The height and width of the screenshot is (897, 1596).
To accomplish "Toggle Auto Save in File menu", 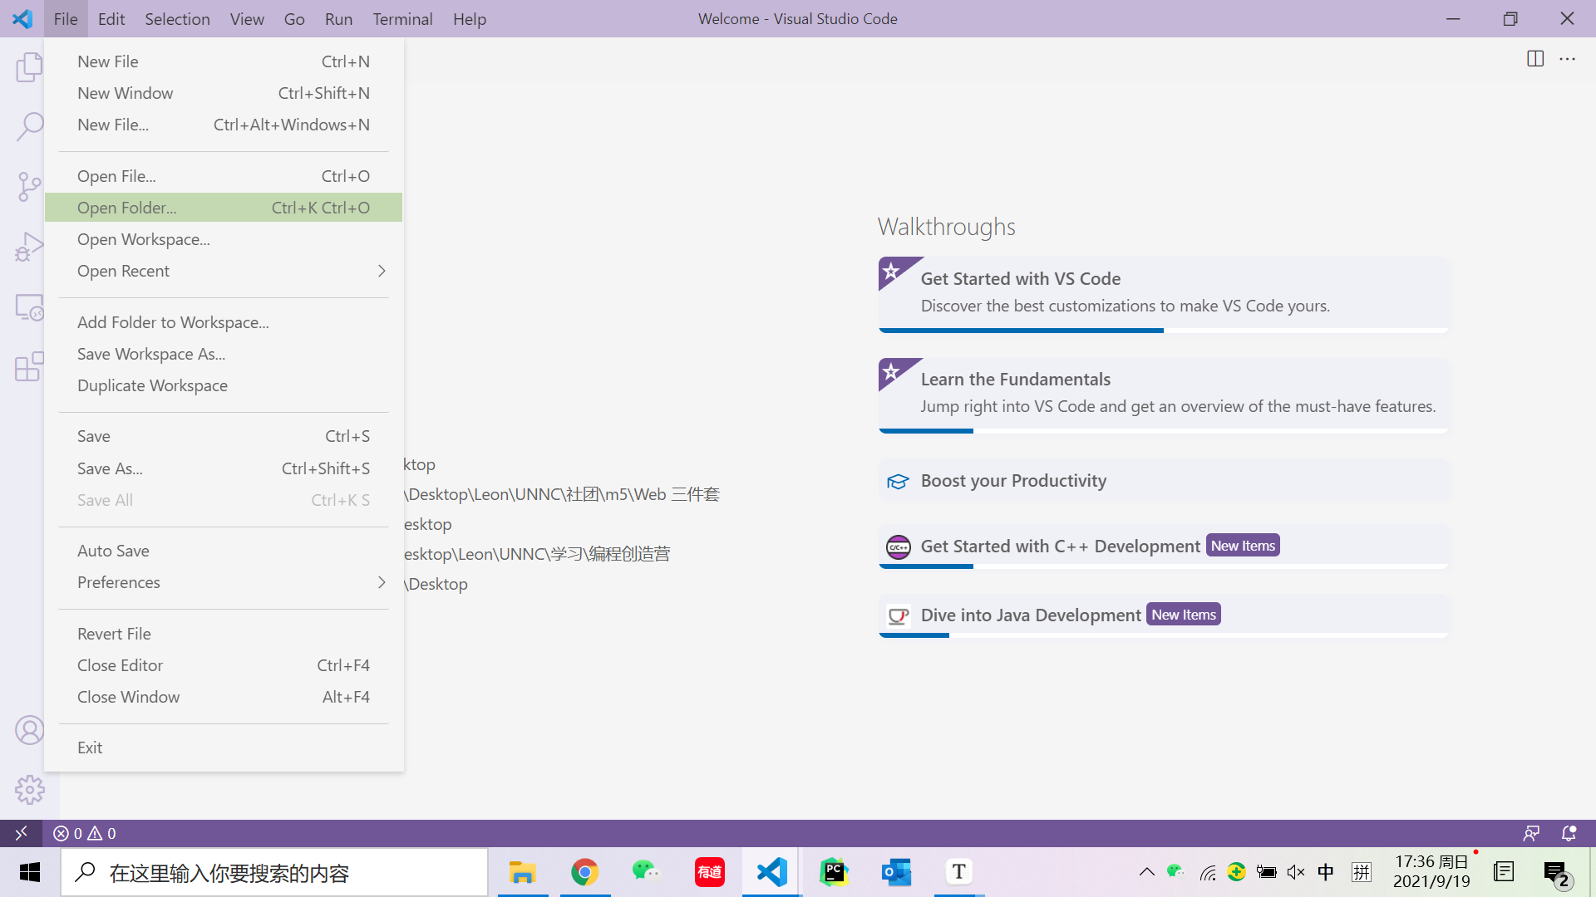I will pyautogui.click(x=114, y=551).
